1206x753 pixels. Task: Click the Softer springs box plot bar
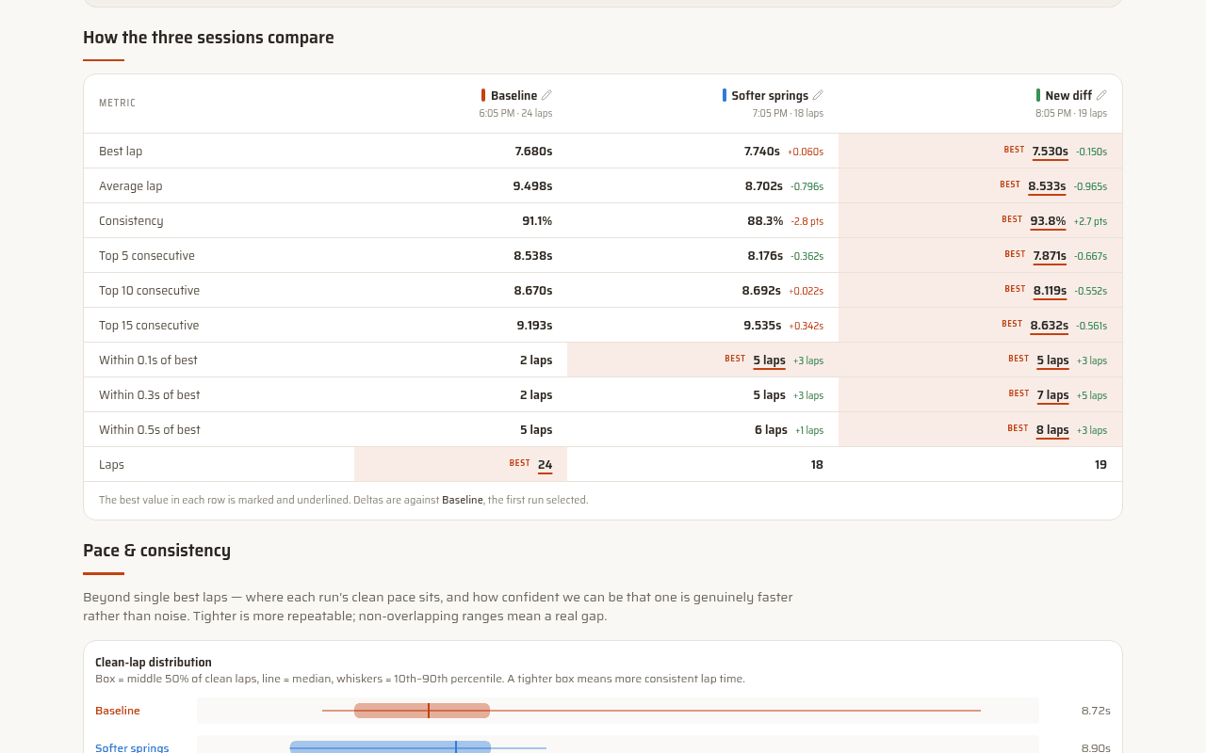pos(390,747)
